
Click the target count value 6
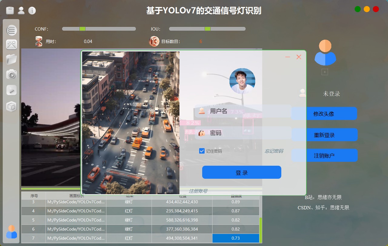201,42
